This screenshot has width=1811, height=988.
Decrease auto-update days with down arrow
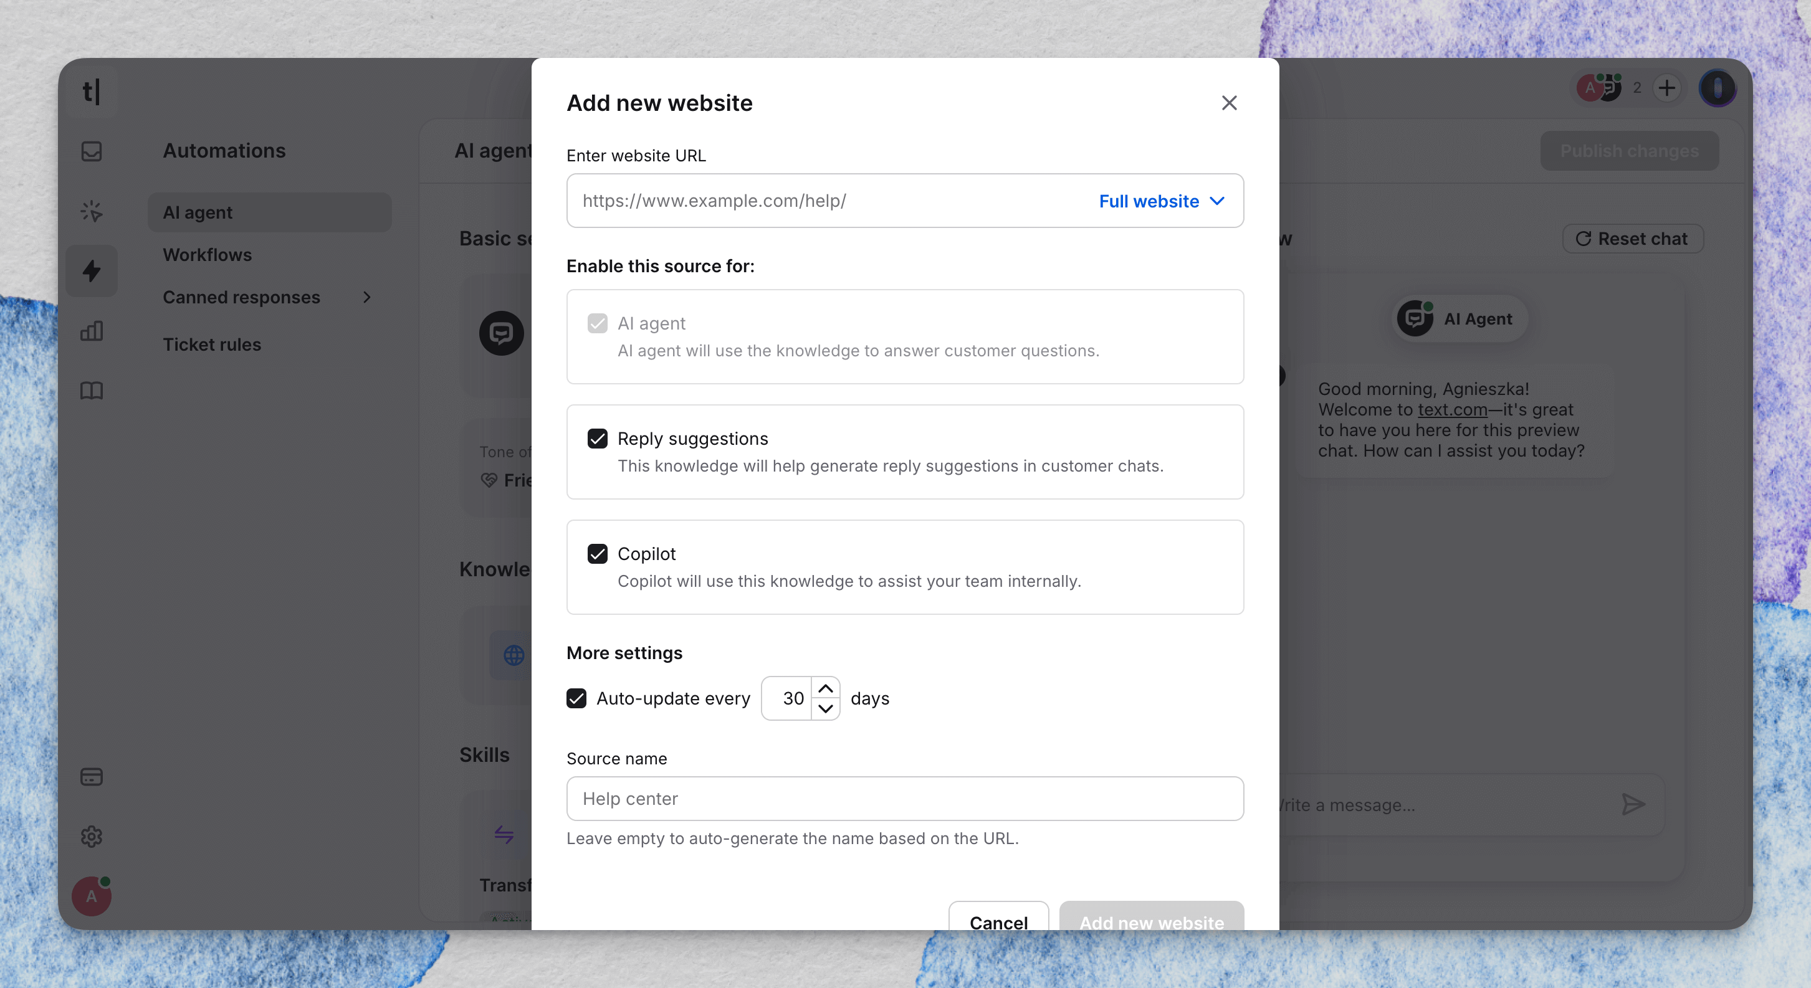[x=825, y=708]
